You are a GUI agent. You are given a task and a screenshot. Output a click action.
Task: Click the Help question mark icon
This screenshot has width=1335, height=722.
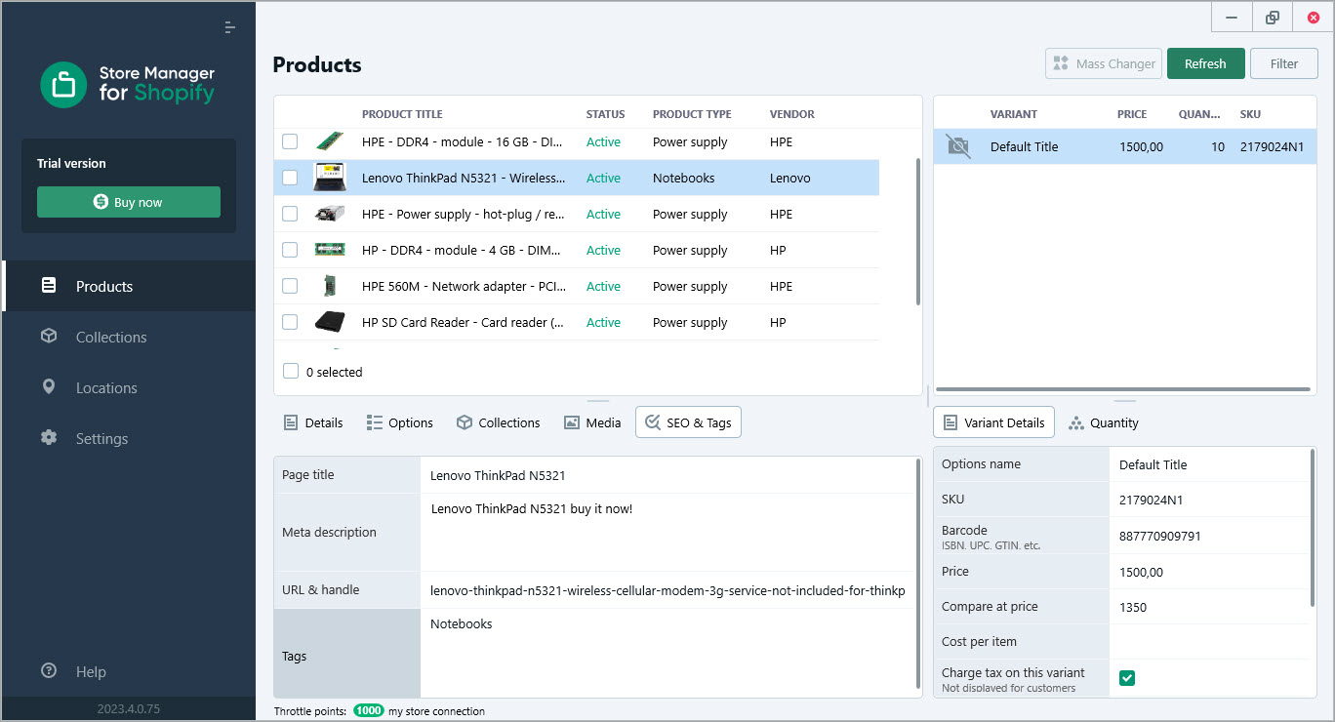[49, 671]
